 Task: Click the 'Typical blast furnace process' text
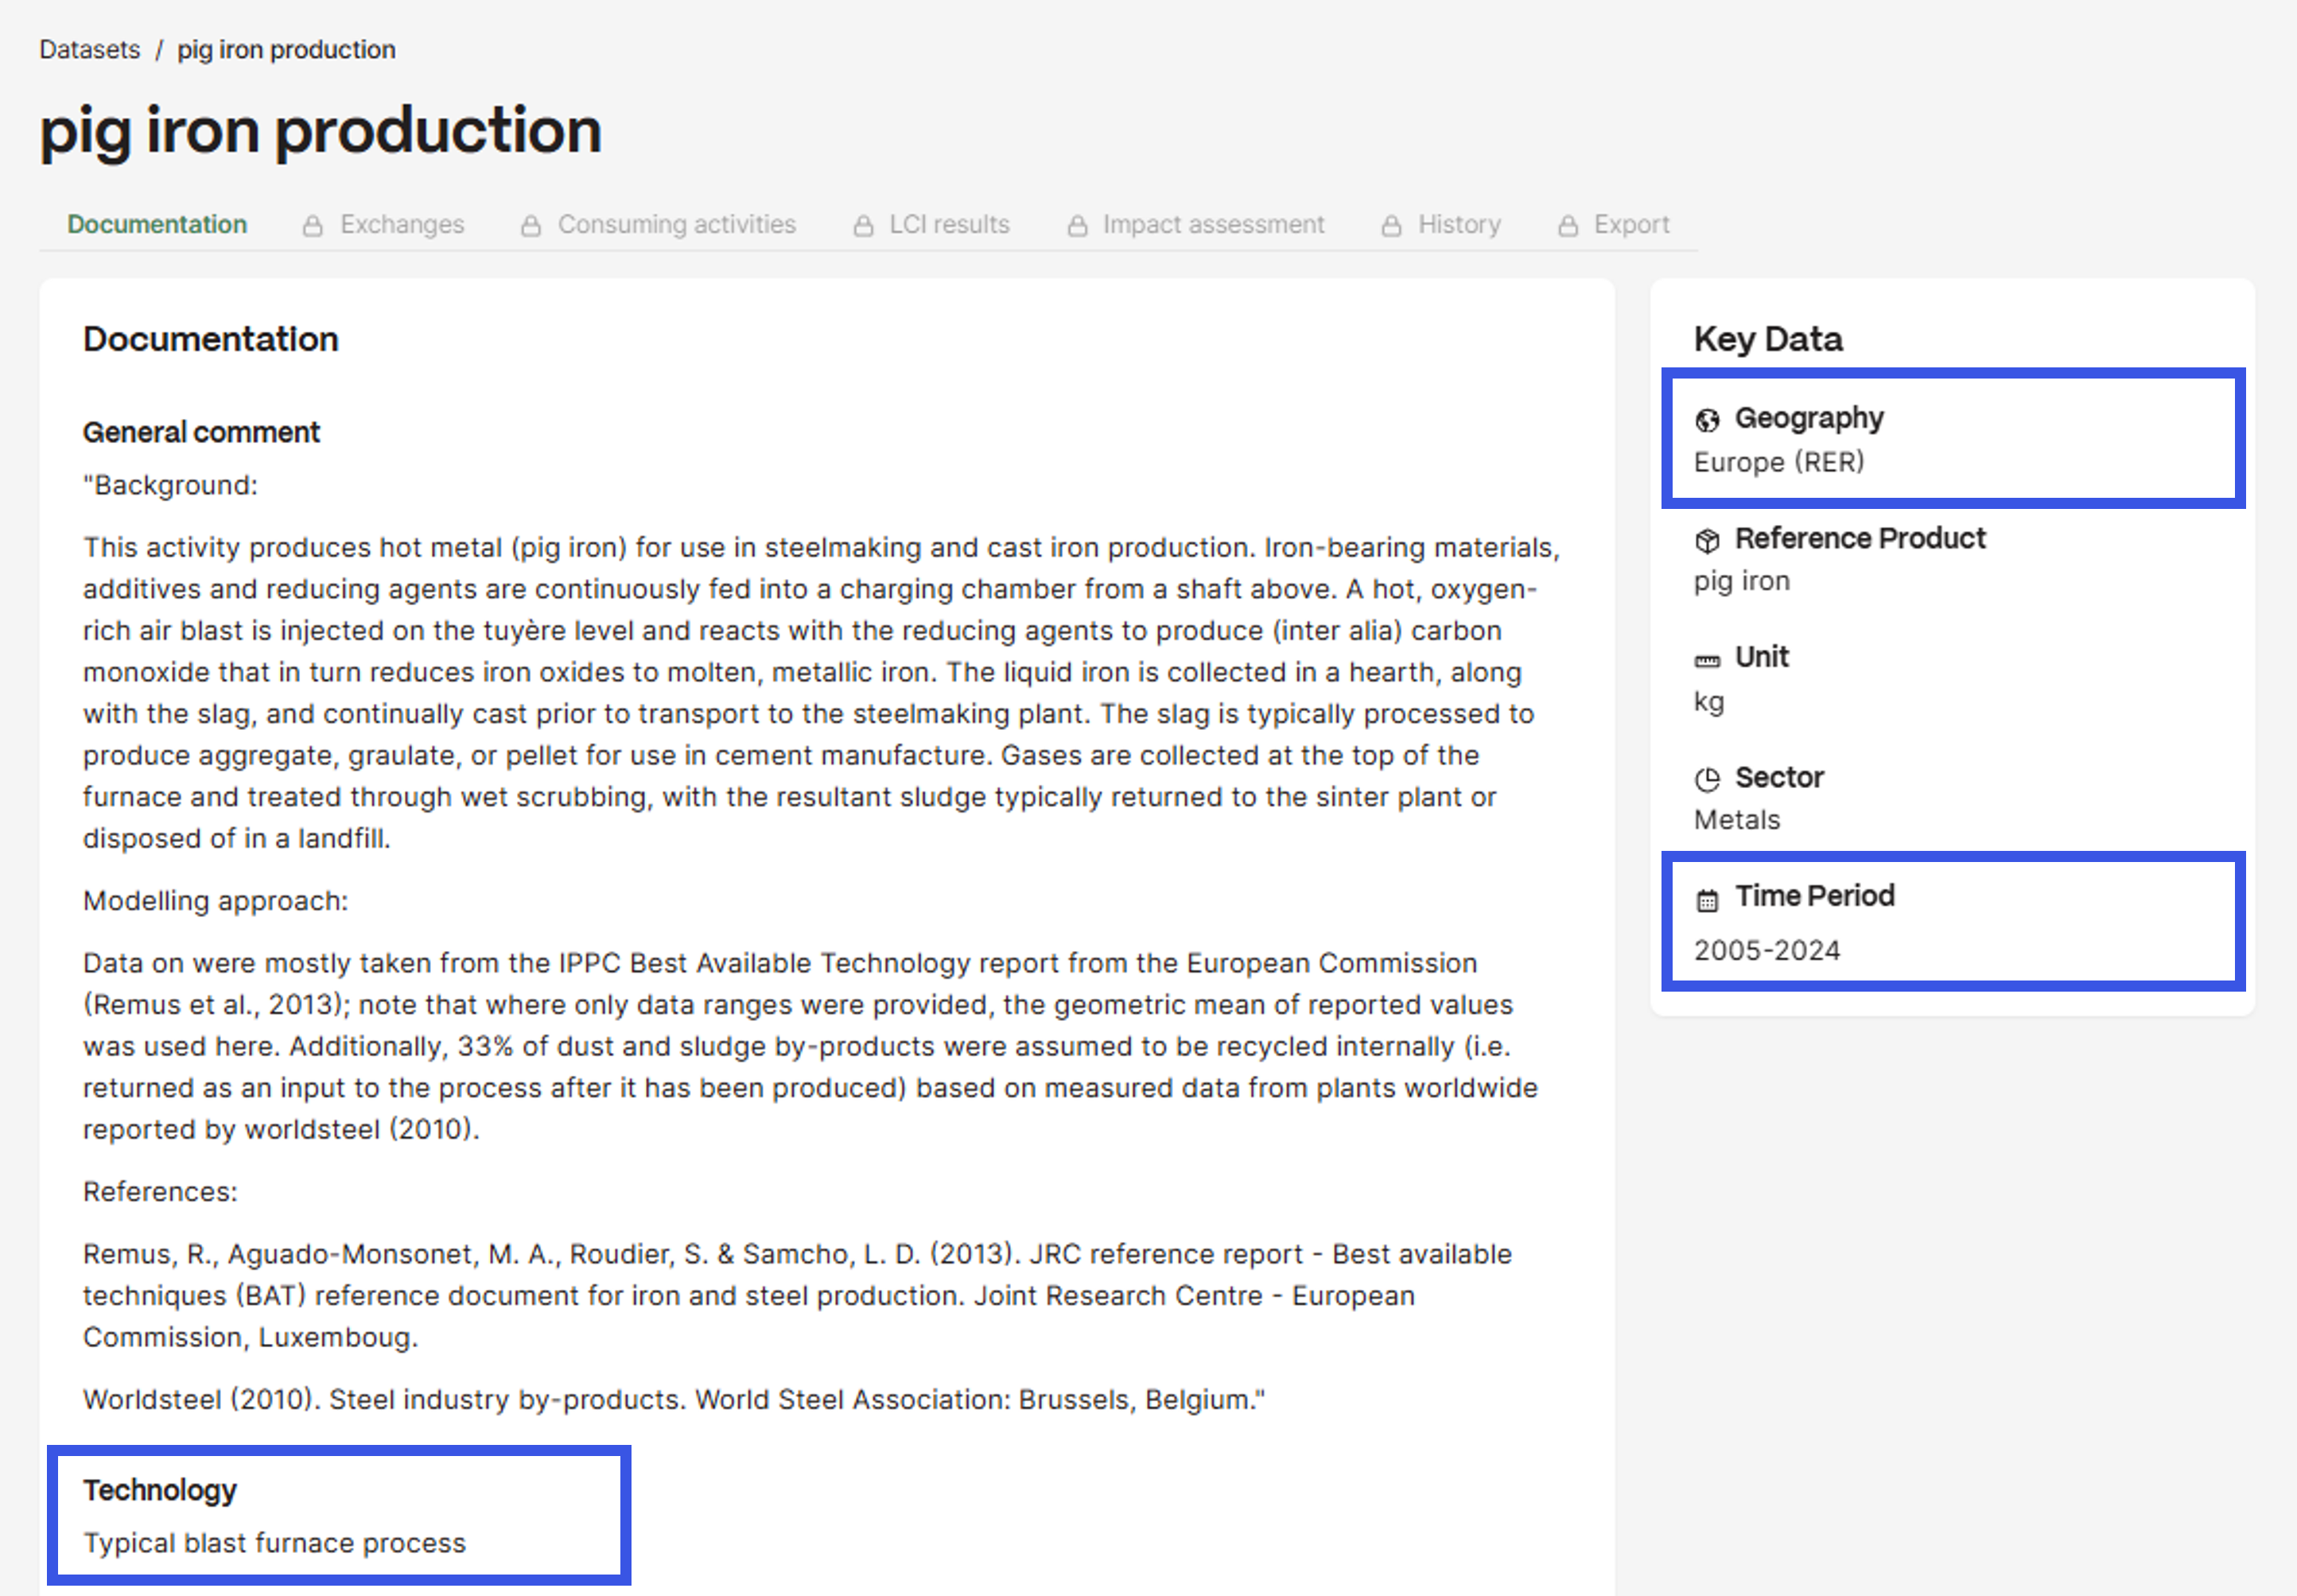(274, 1543)
